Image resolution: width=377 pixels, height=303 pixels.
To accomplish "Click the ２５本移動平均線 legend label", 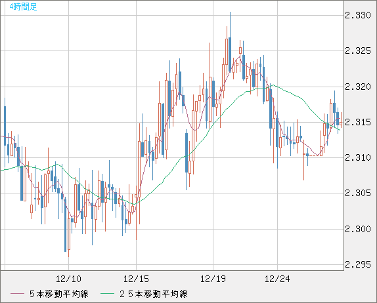I will (154, 294).
